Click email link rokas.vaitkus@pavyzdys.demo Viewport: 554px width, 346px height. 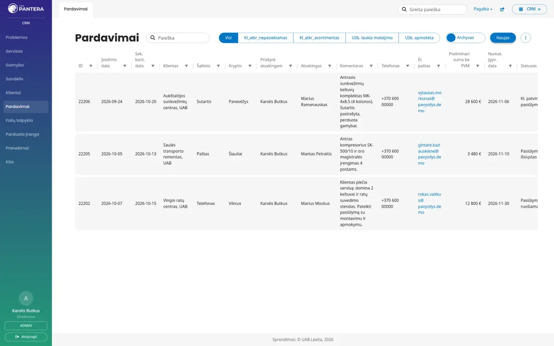tap(429, 203)
